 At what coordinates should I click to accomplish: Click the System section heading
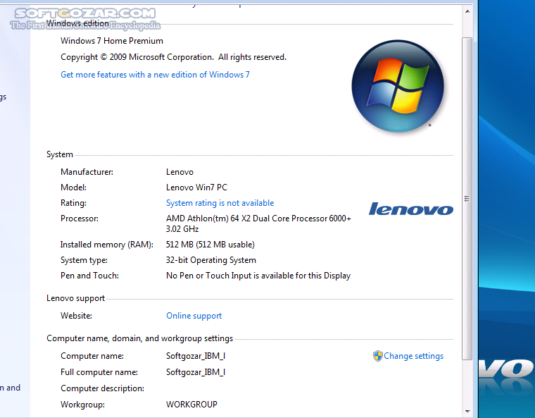tap(60, 154)
